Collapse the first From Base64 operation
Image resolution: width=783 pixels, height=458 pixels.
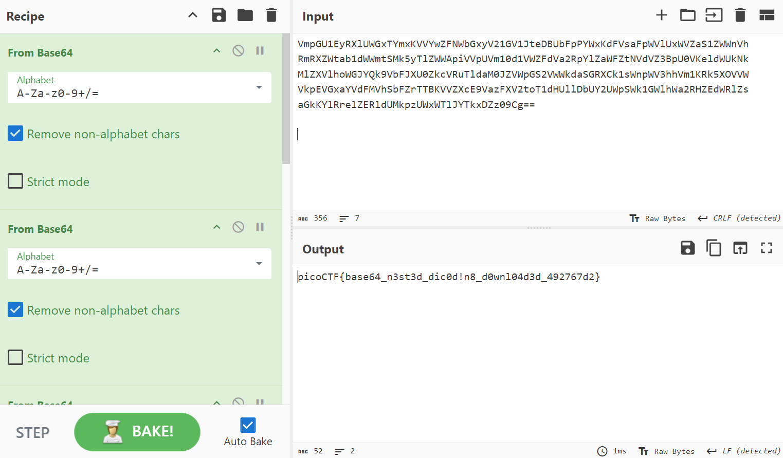pos(217,51)
